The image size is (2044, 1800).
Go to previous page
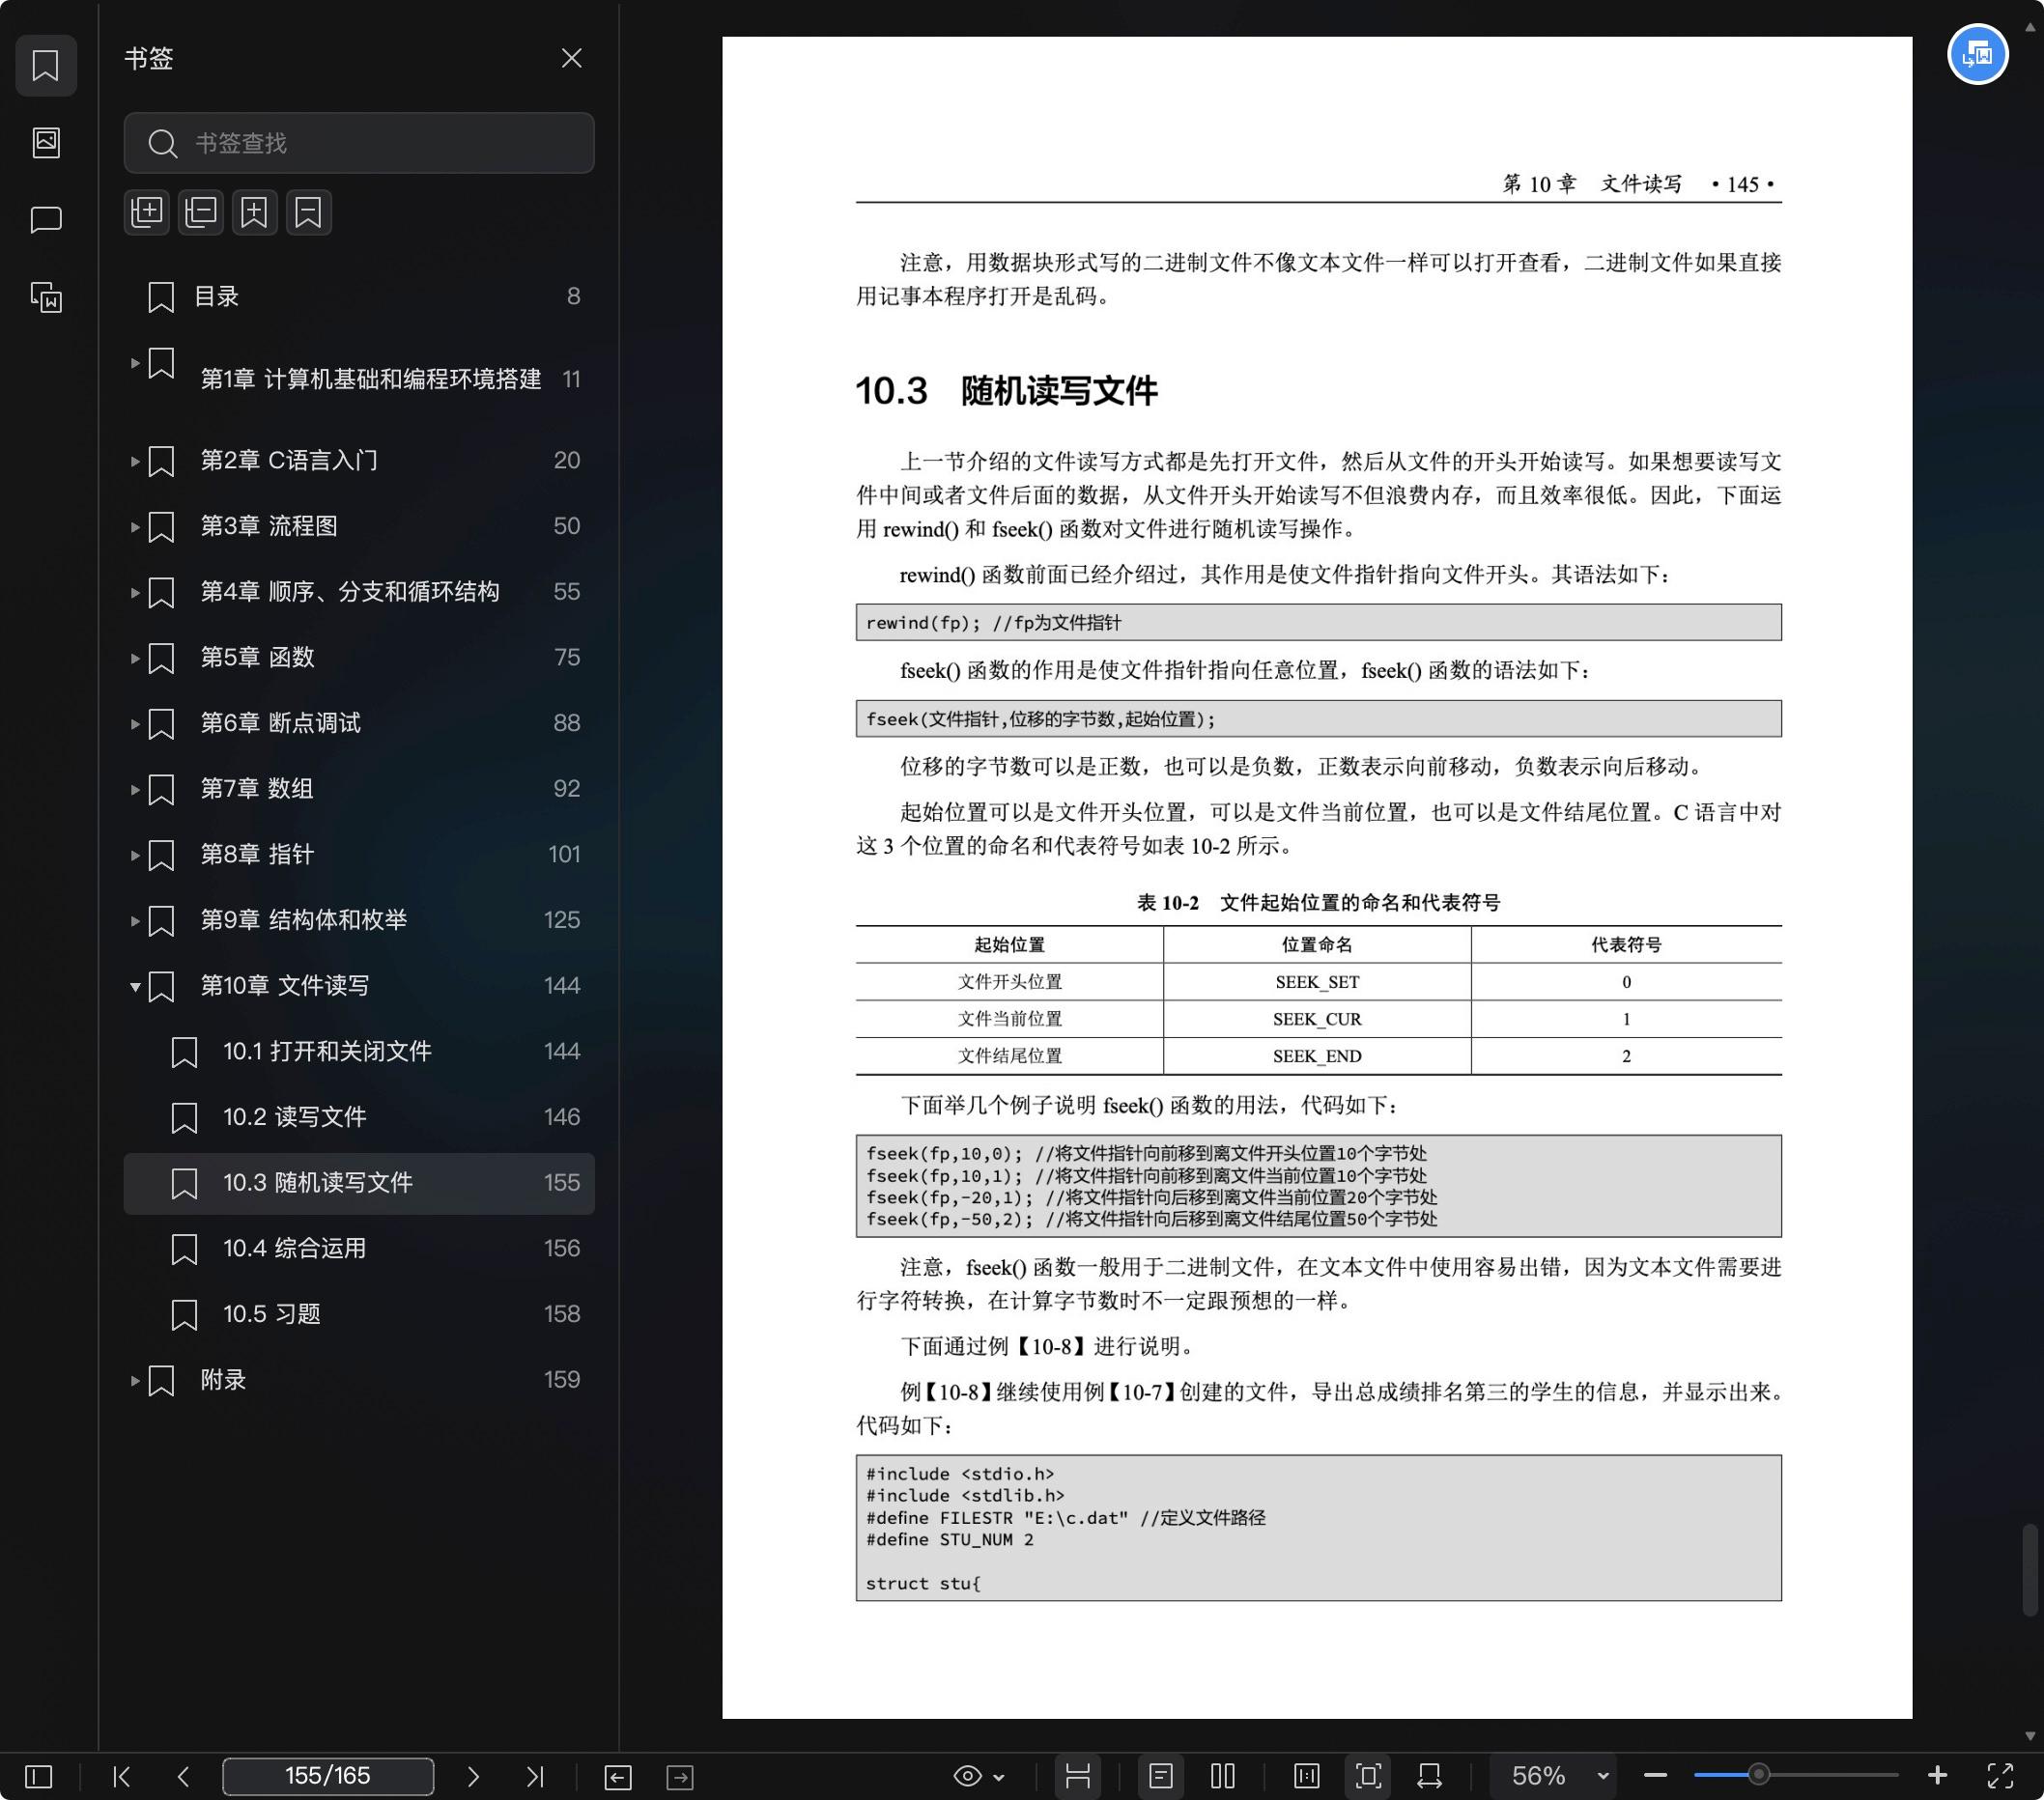pos(183,1776)
